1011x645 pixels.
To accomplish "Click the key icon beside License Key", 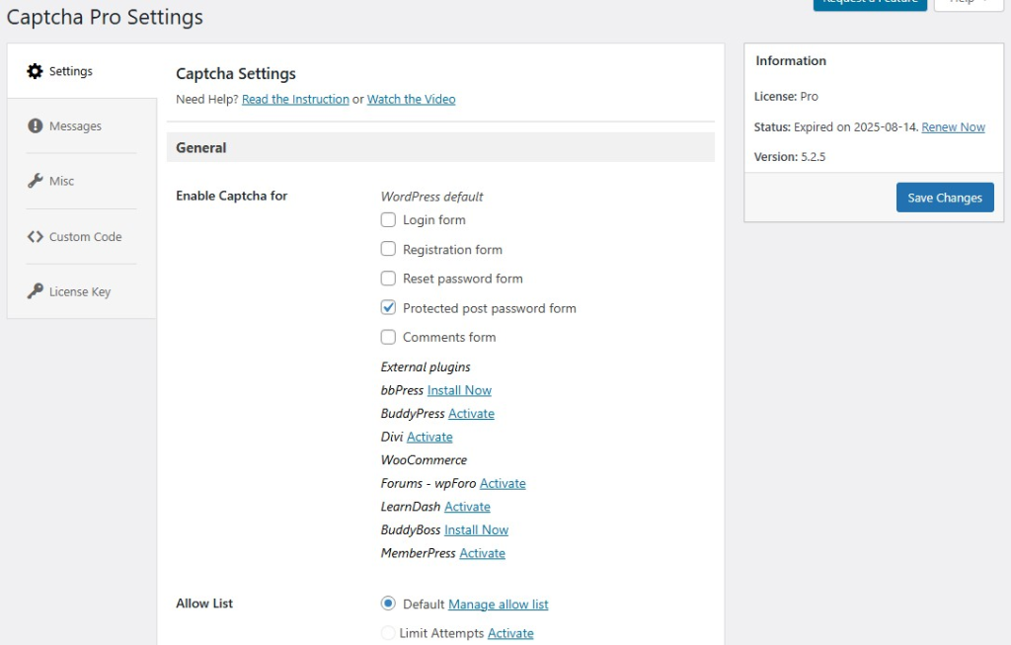I will pos(35,291).
